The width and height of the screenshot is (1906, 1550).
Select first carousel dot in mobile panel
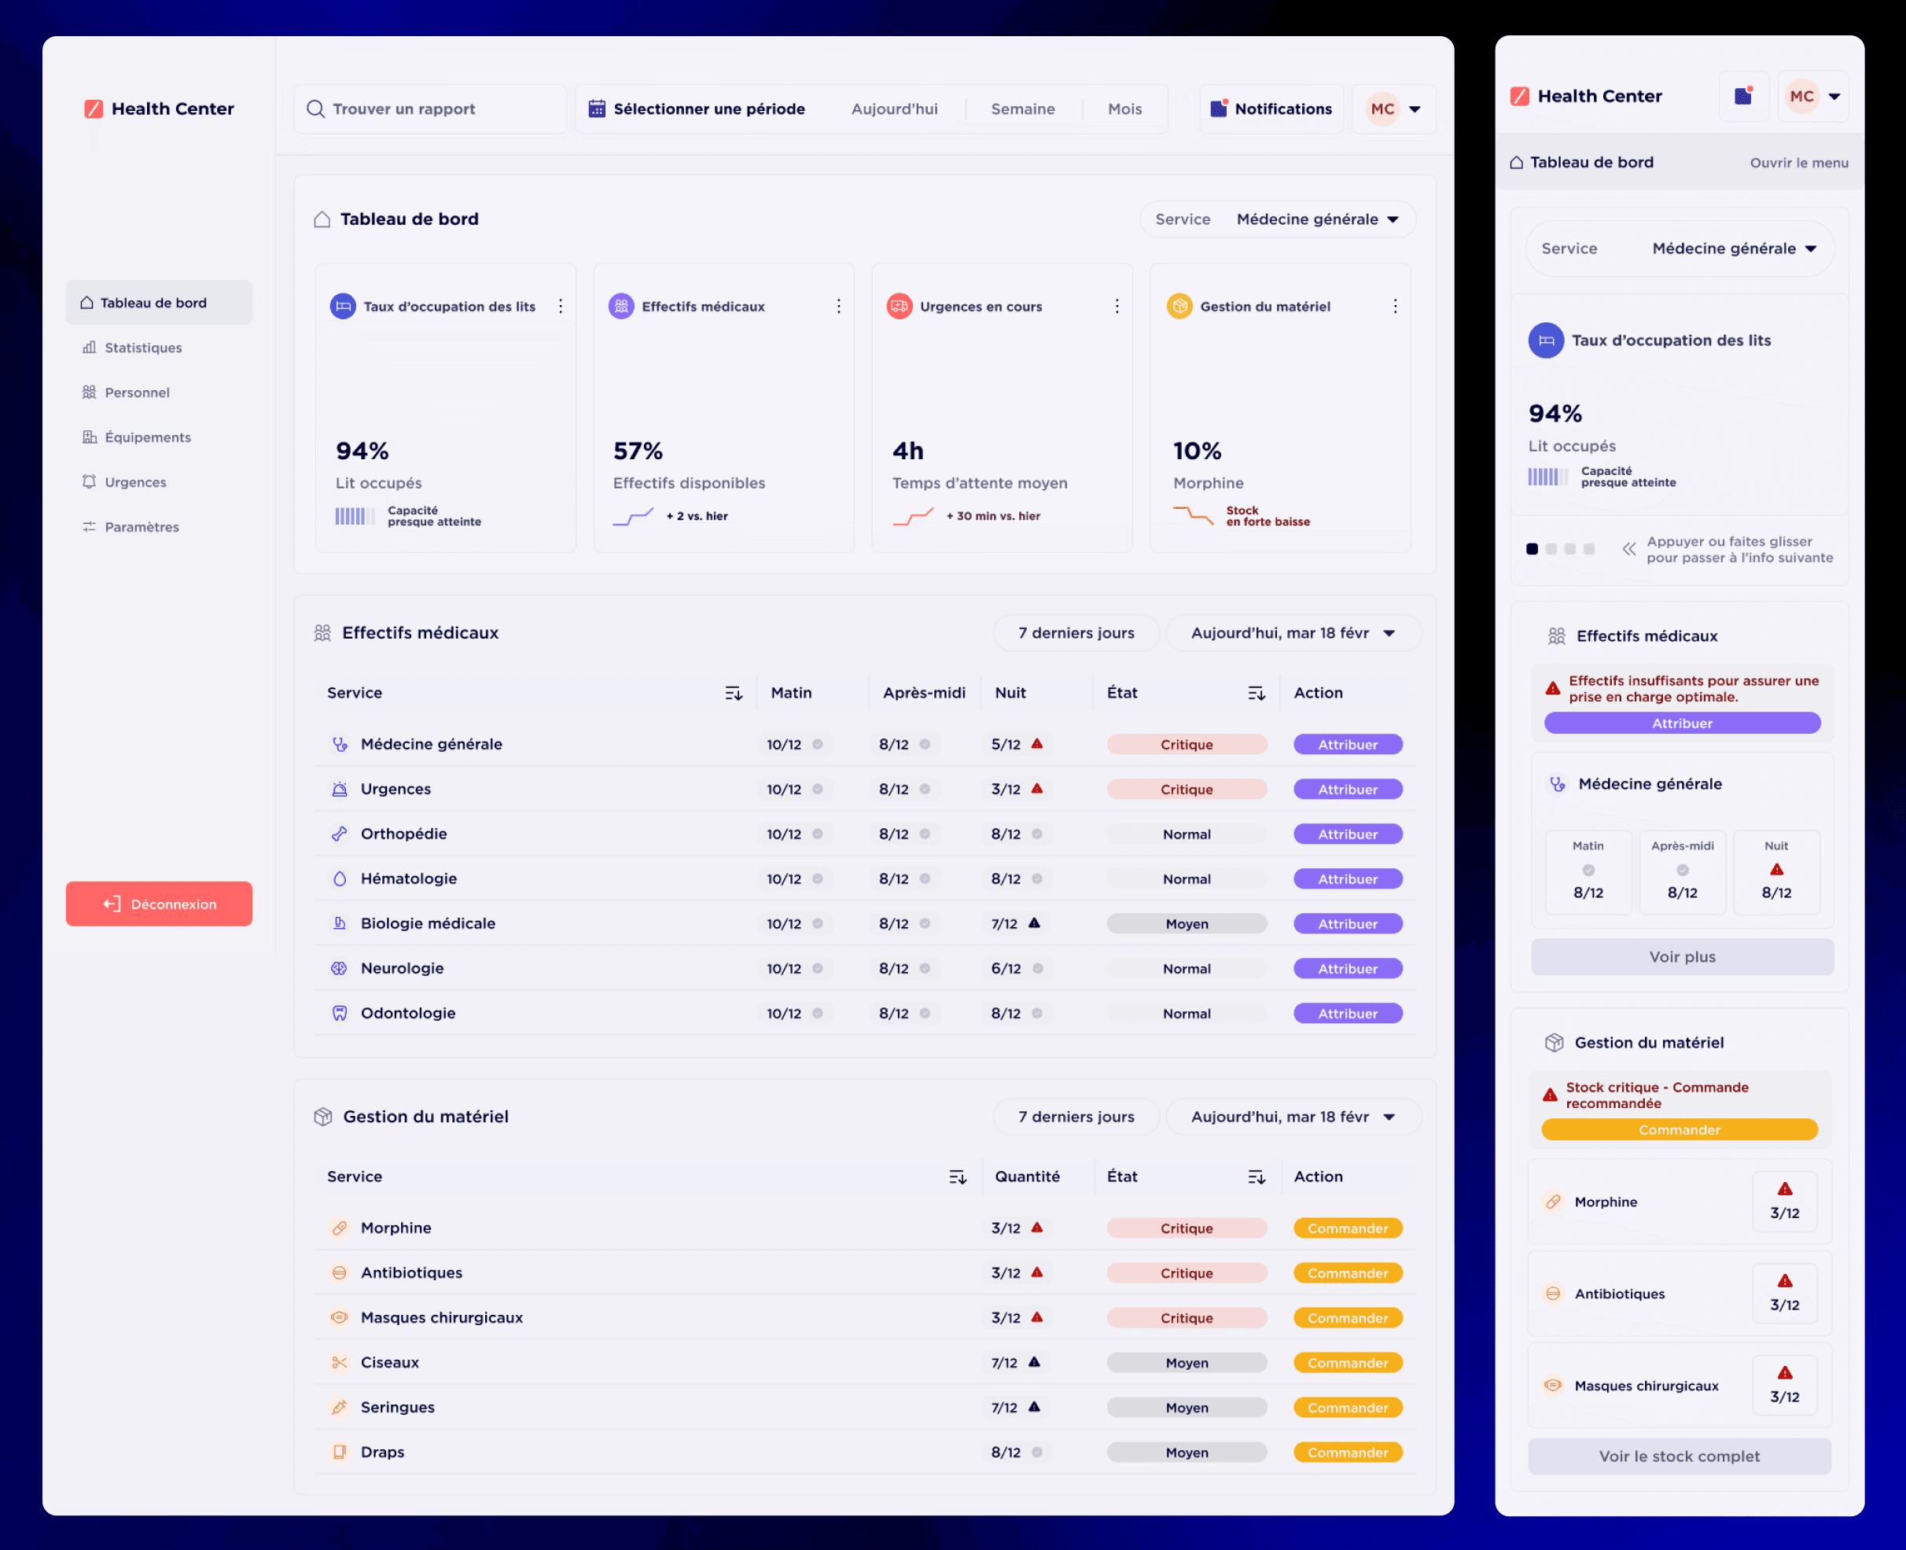coord(1532,549)
